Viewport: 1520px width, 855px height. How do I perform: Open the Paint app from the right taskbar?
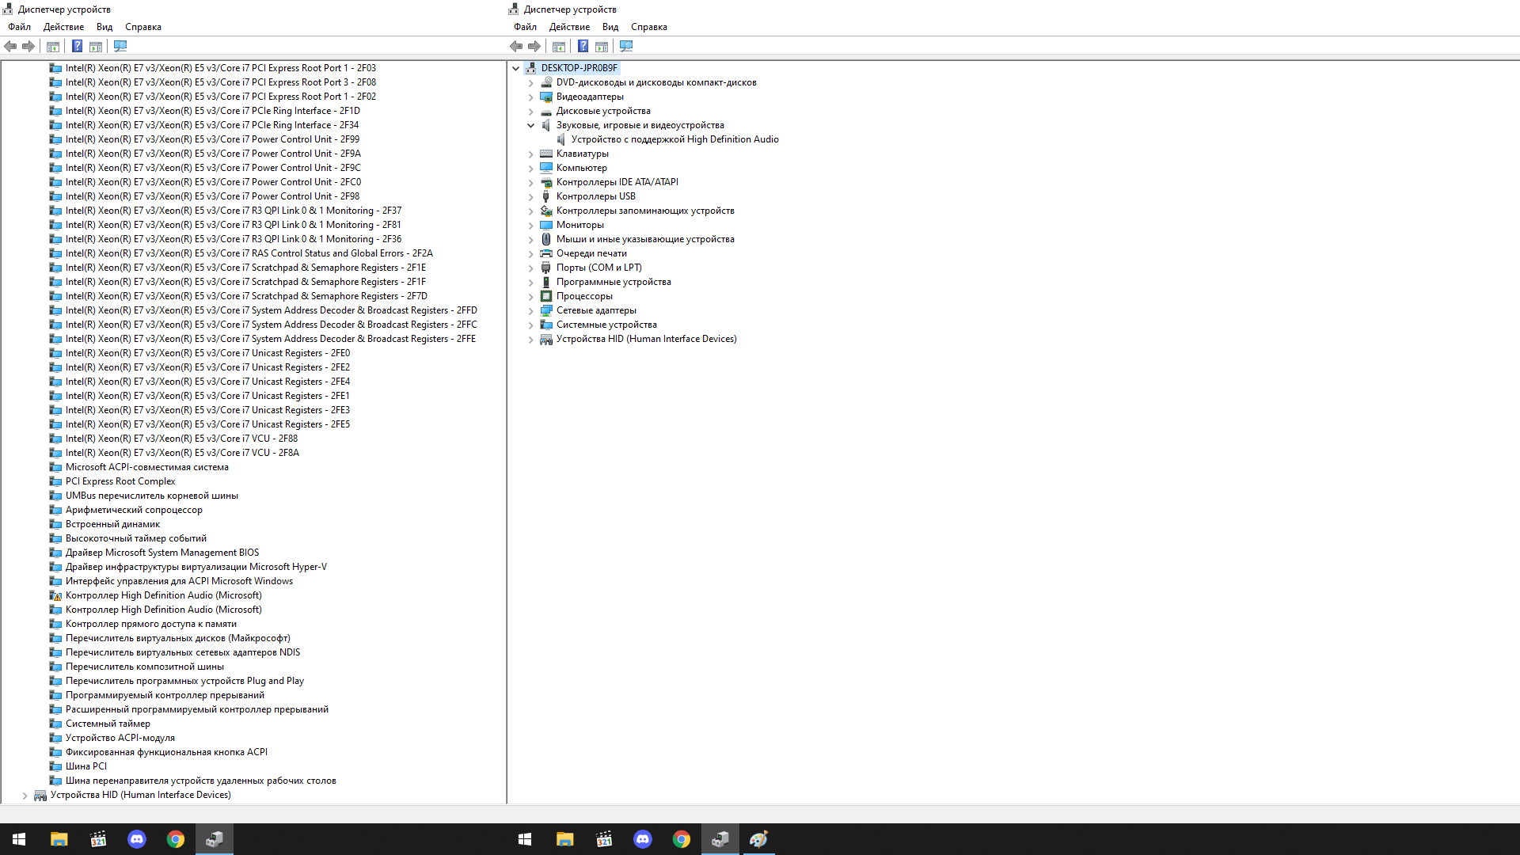(x=758, y=839)
